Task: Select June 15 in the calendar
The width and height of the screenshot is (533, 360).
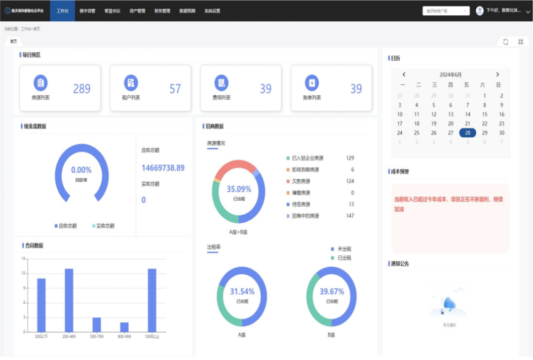Action: coord(484,114)
